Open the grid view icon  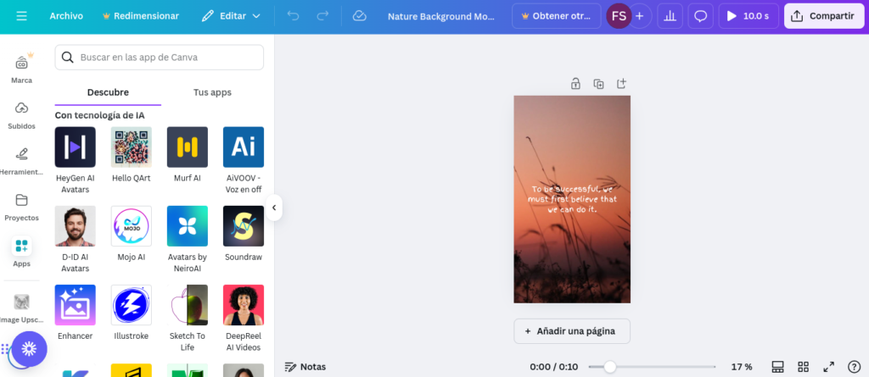pos(803,367)
